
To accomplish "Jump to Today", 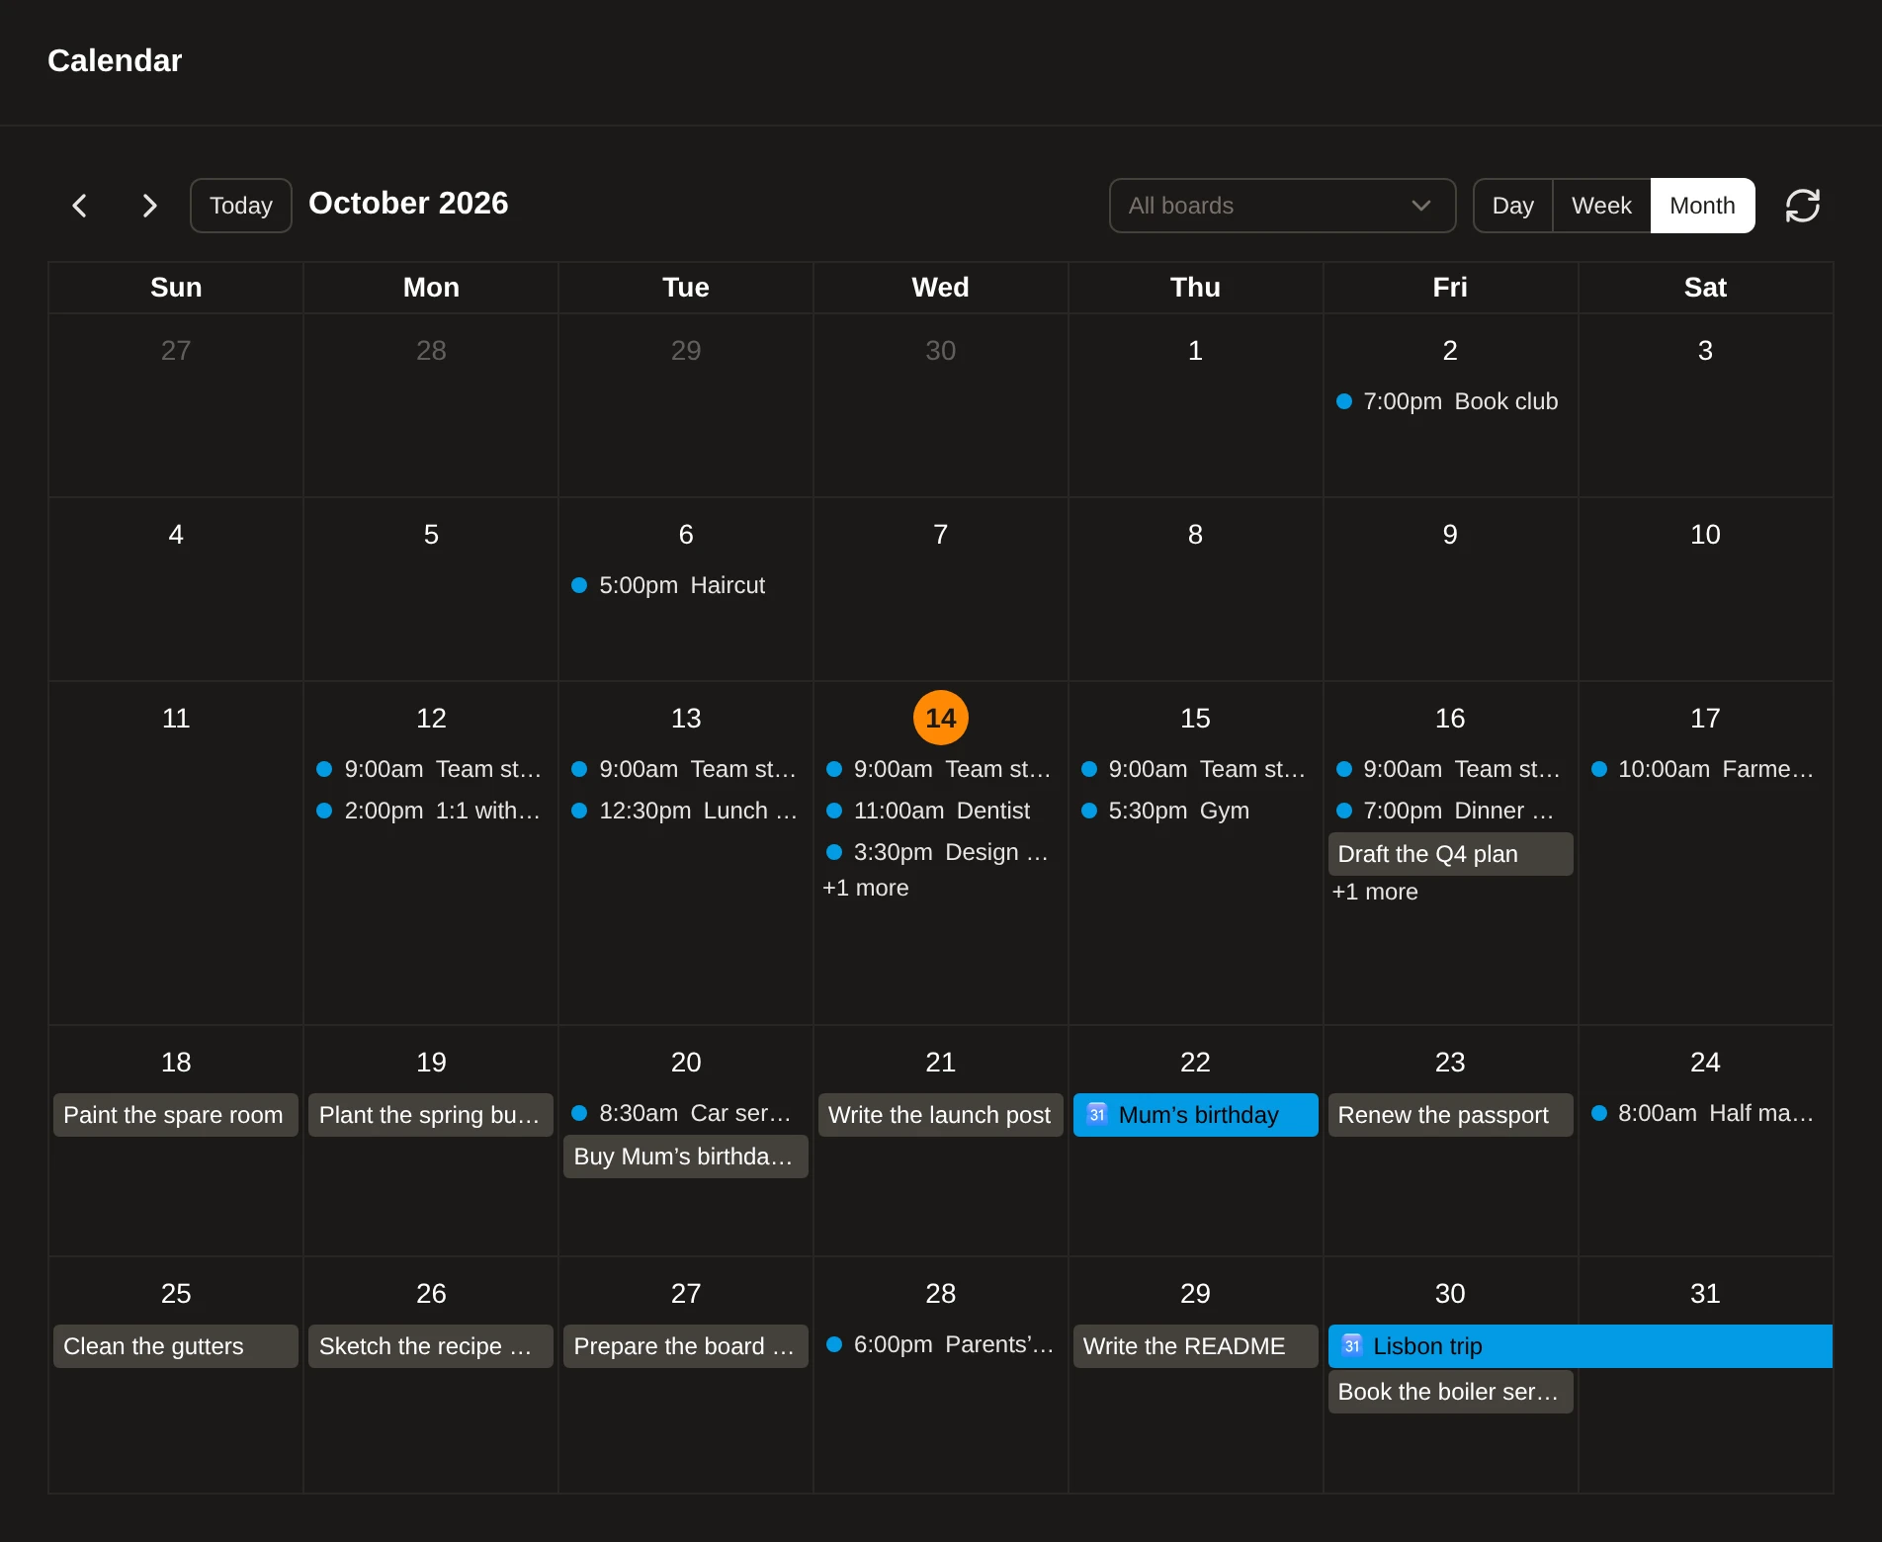I will 241,206.
